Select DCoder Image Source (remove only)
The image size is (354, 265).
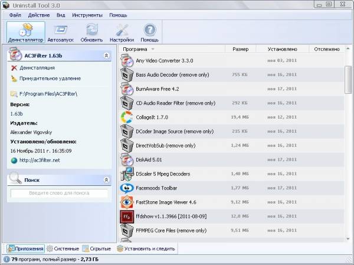[231, 132]
